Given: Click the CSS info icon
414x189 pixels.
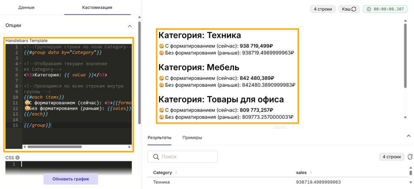Looking at the screenshot, I should (17, 157).
